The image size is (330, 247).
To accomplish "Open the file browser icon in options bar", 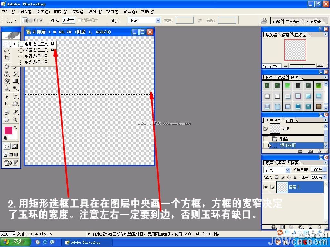I will coord(264,20).
